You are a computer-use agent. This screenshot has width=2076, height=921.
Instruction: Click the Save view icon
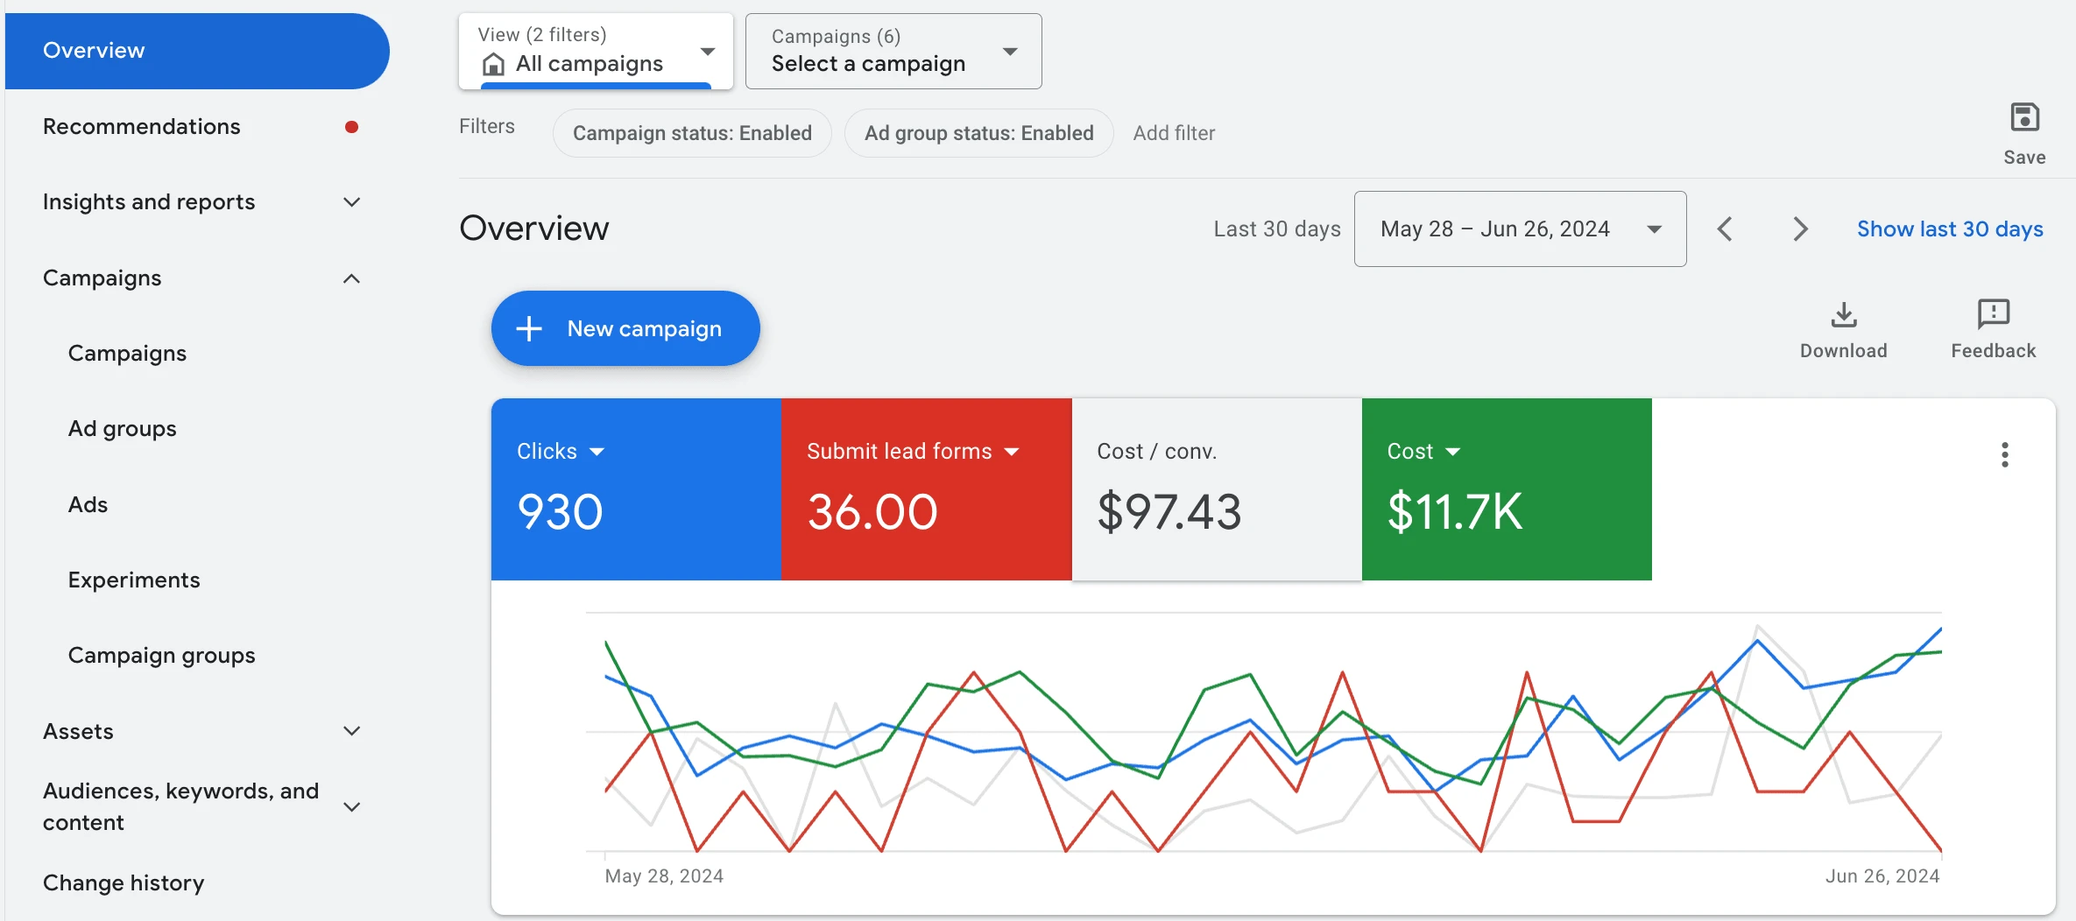click(x=2024, y=117)
